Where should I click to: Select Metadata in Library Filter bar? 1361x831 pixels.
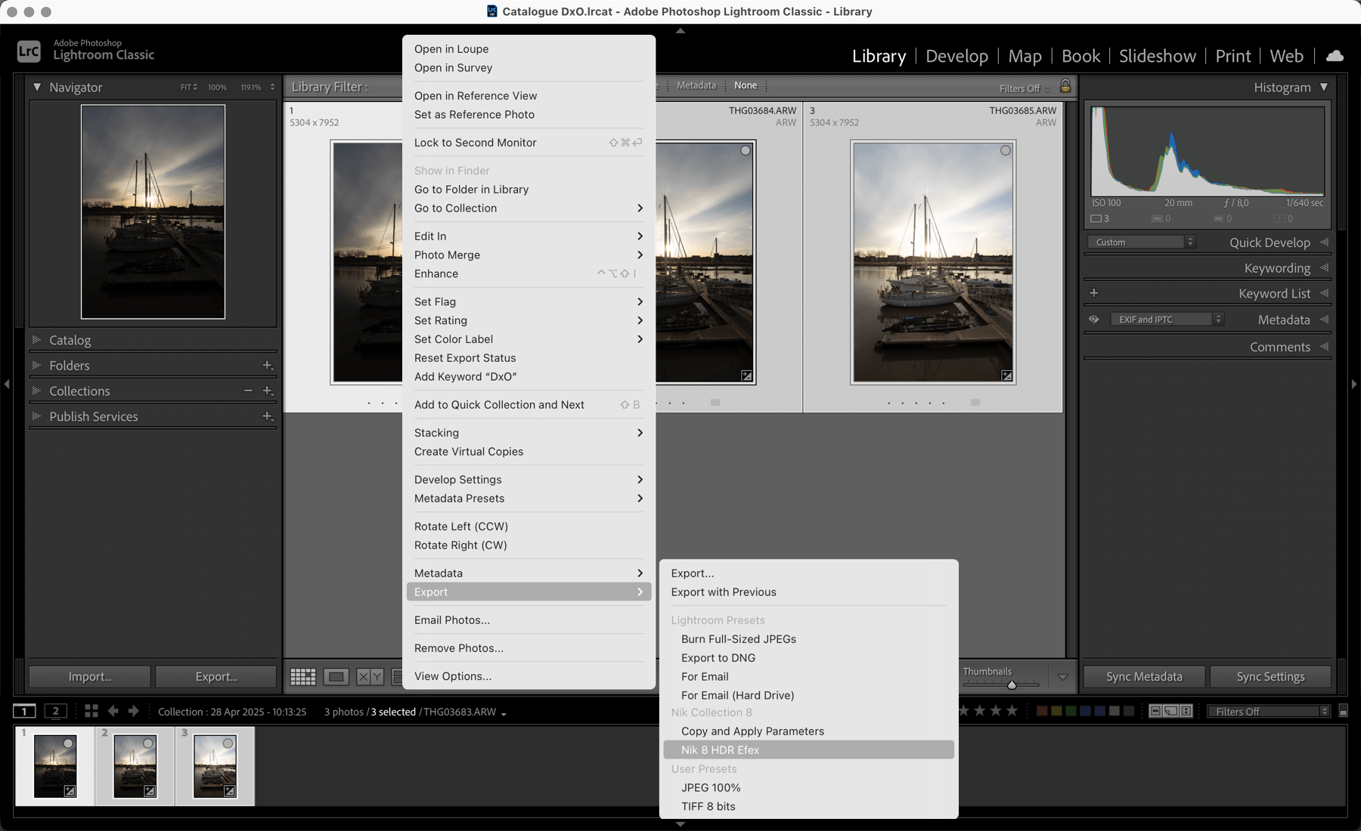tap(696, 85)
